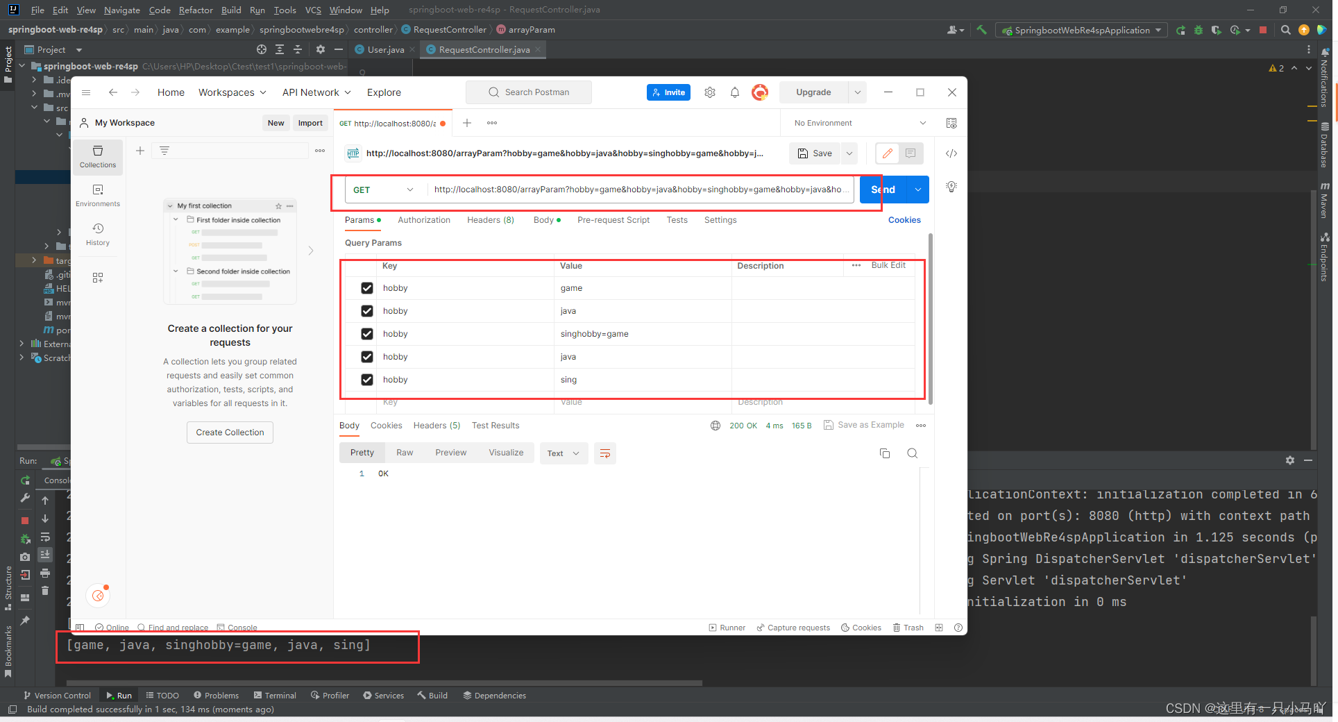The image size is (1338, 722).
Task: Open Postman settings gear icon
Action: tap(710, 92)
